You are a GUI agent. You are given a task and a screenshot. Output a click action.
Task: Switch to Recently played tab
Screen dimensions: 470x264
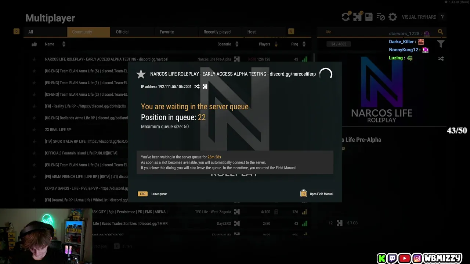coord(220,32)
